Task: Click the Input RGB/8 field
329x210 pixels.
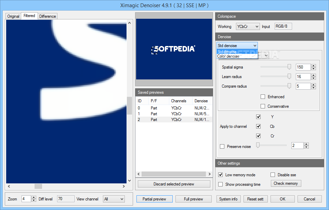Action: coord(283,26)
